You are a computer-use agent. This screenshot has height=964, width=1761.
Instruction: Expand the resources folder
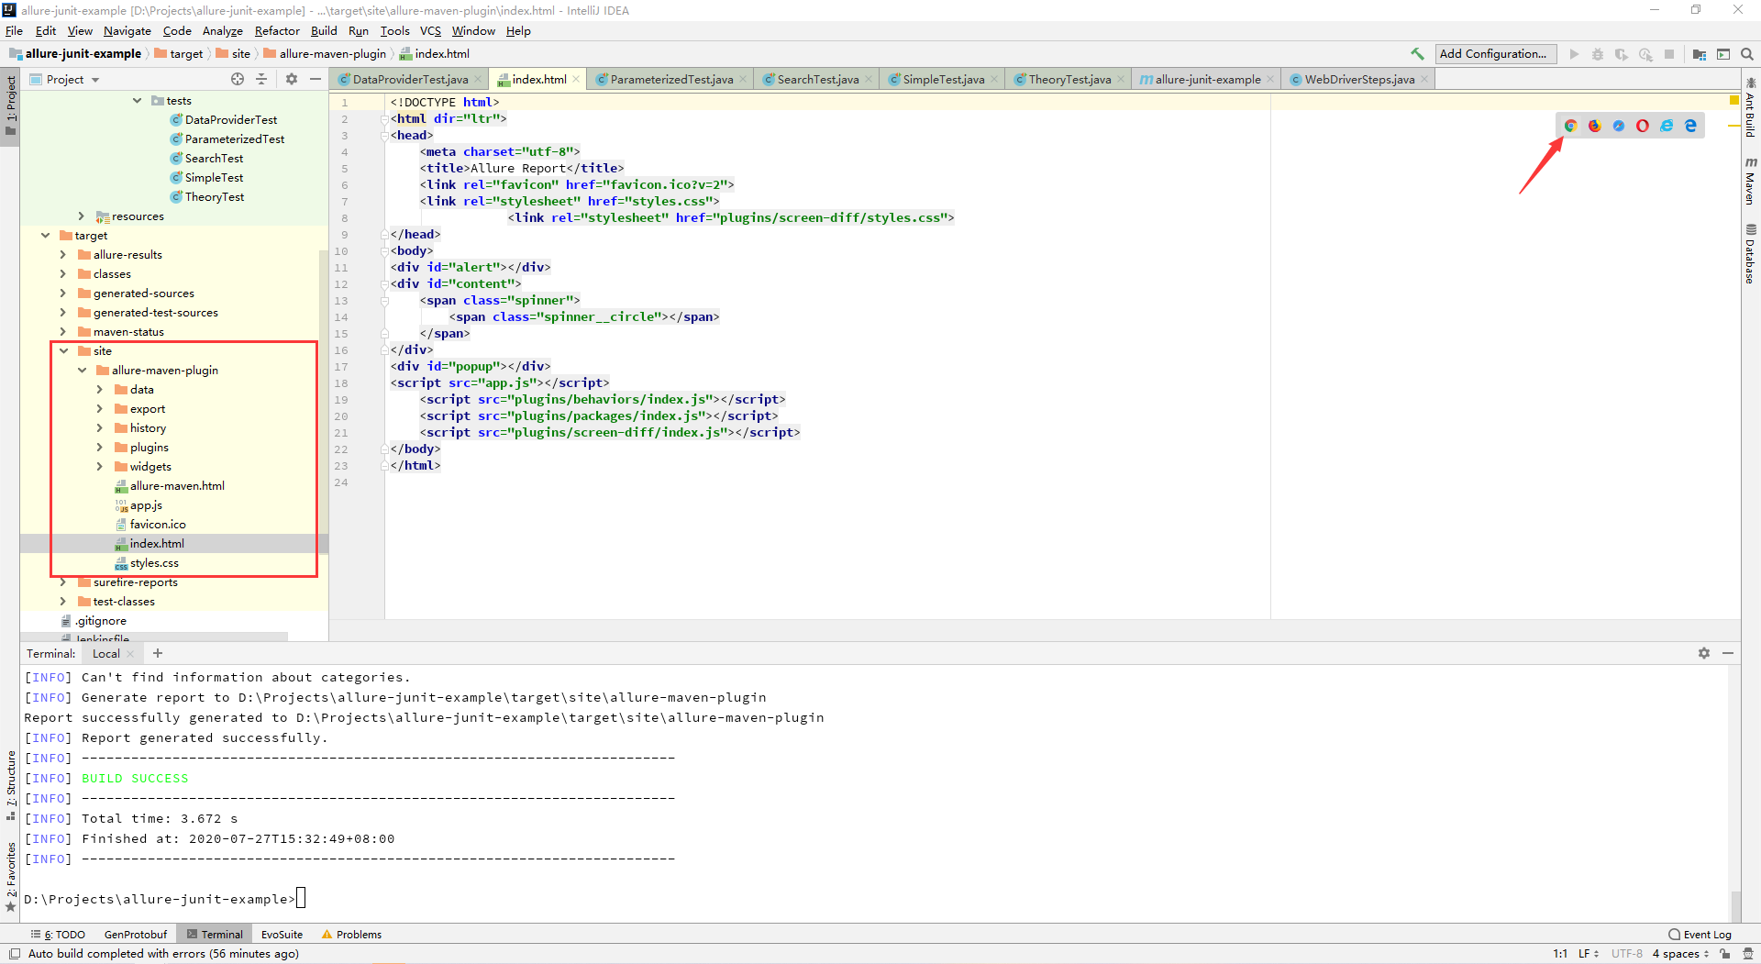pyautogui.click(x=82, y=216)
